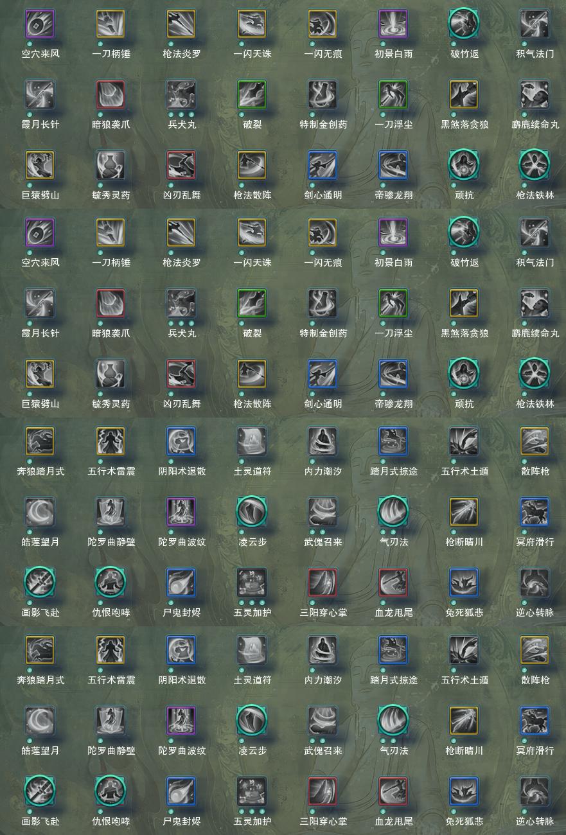Choose the upper copy of the 兵犬丸 icon
566x835 pixels.
[x=181, y=94]
